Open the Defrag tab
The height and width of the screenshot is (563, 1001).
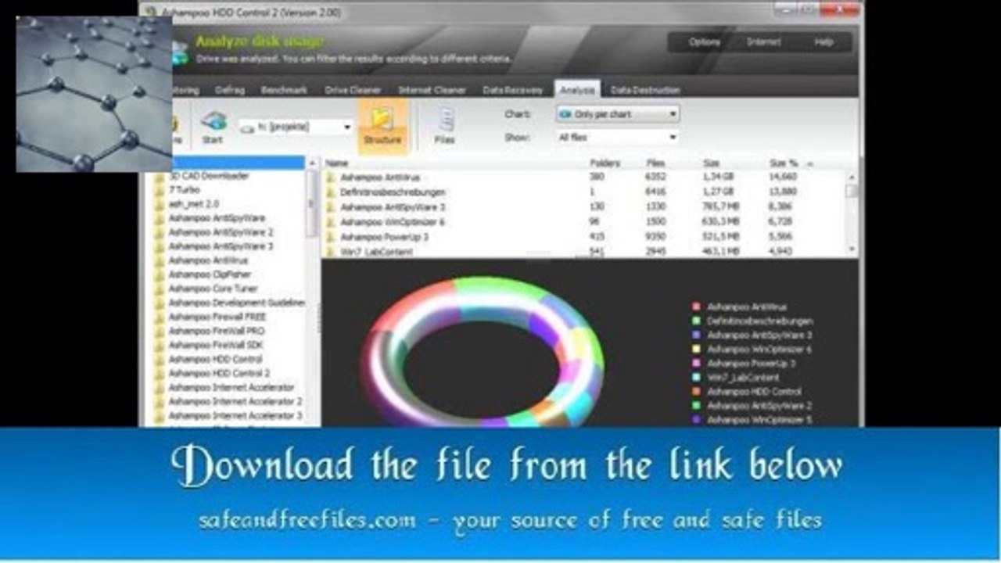(x=230, y=90)
